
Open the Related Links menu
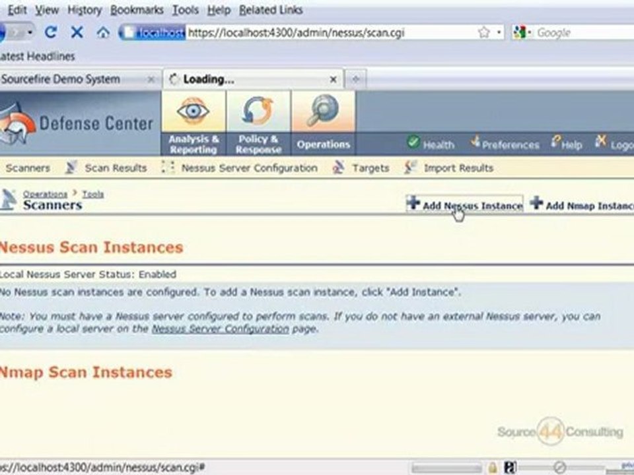[271, 10]
